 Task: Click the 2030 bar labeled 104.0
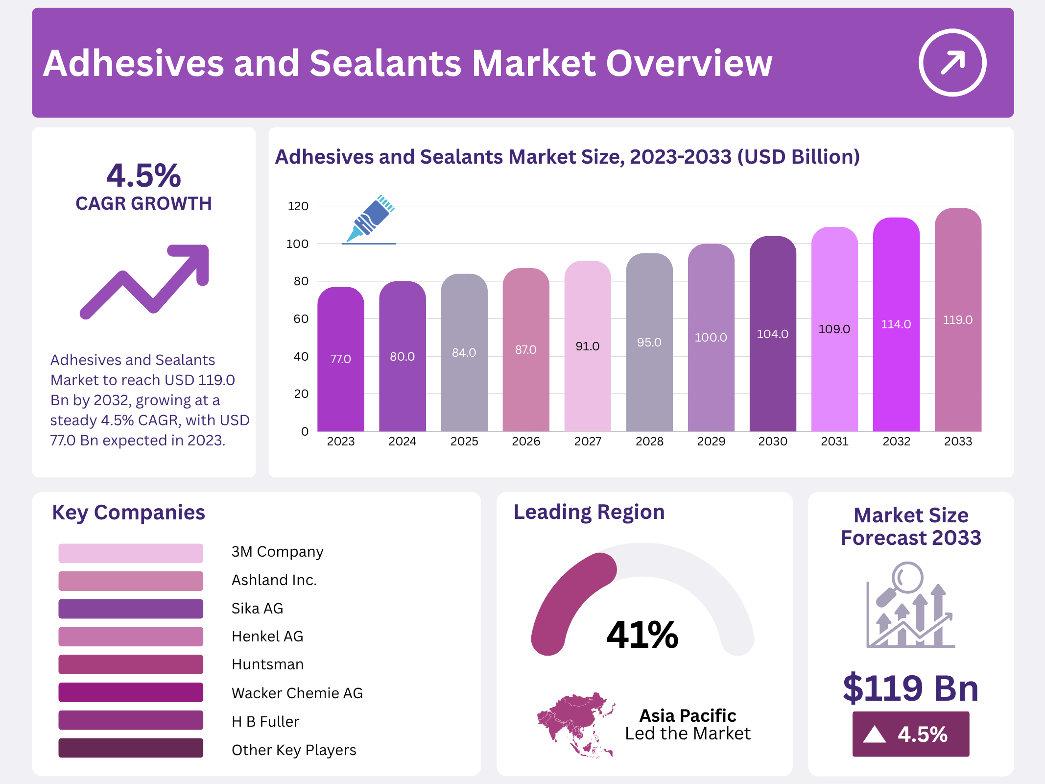pyautogui.click(x=773, y=334)
